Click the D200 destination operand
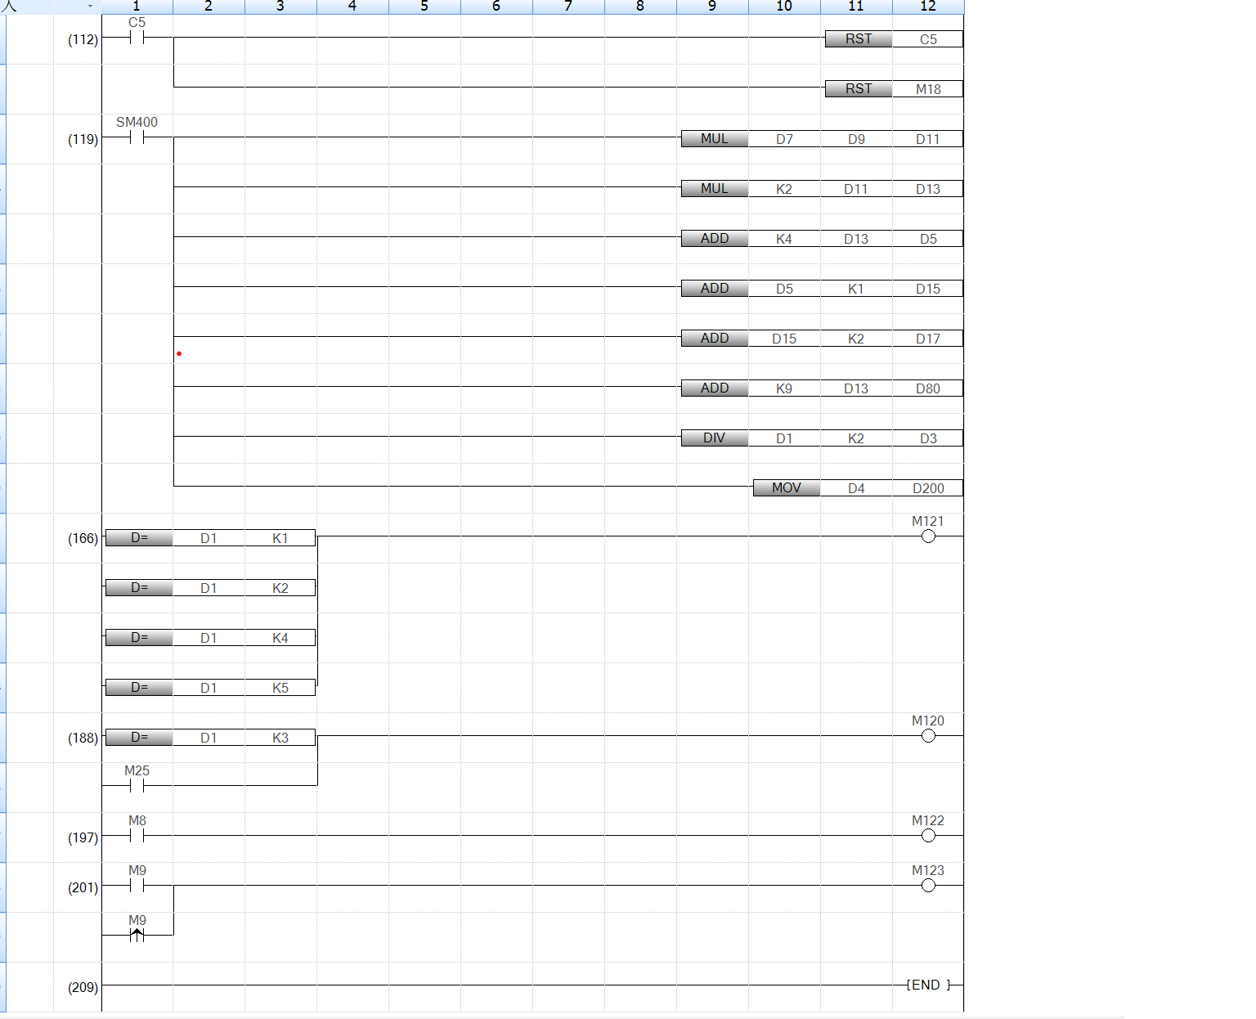The height and width of the screenshot is (1019, 1256). [928, 488]
